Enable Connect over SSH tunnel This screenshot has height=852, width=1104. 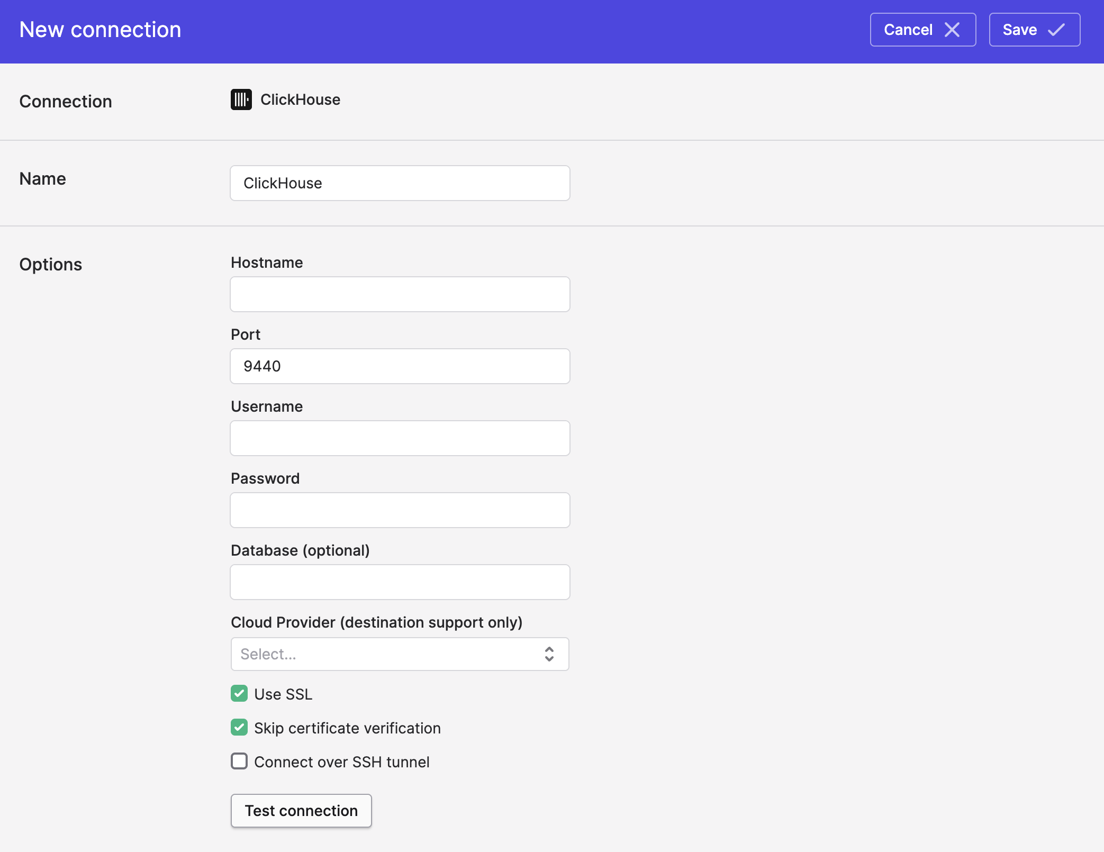239,761
